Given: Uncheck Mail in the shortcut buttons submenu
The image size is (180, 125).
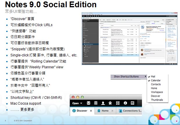Looking at the screenshot, I should pos(153,76).
